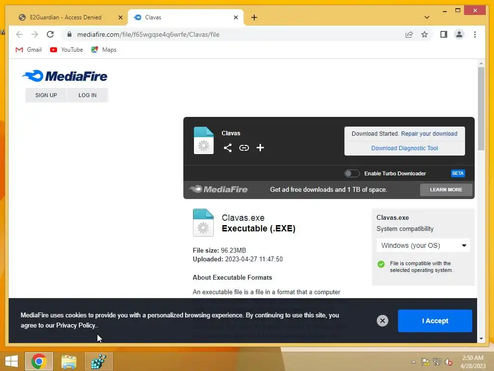This screenshot has height=371, width=494.
Task: Show hidden tray icons arrow
Action: (x=413, y=362)
